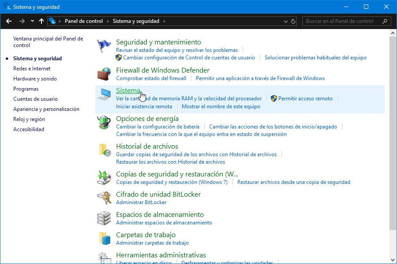Click Iniciar asistencia remota link
397x264 pixels.
144,106
